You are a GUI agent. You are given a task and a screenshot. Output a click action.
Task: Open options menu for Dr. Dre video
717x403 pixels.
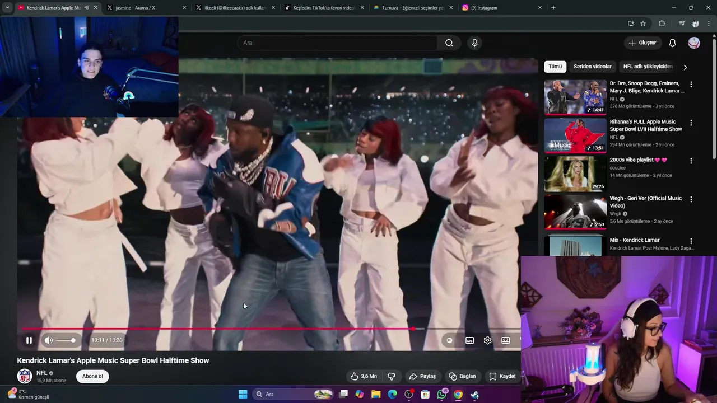coord(691,84)
